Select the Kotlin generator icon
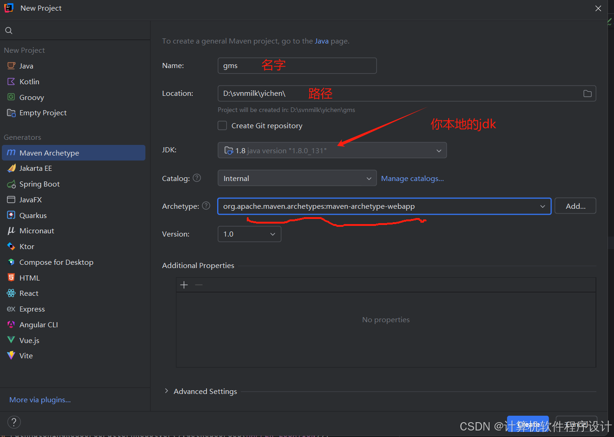The width and height of the screenshot is (614, 437). point(12,81)
